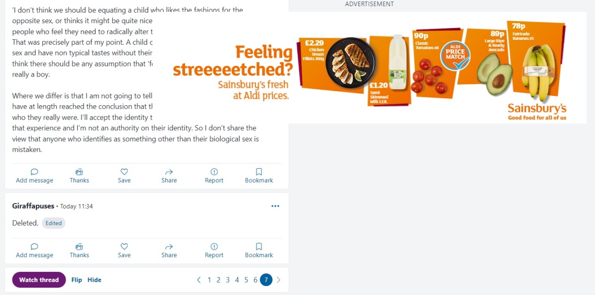The height and width of the screenshot is (295, 595).
Task: Click Thanks icon under Giraffapuses' post
Action: click(x=79, y=246)
